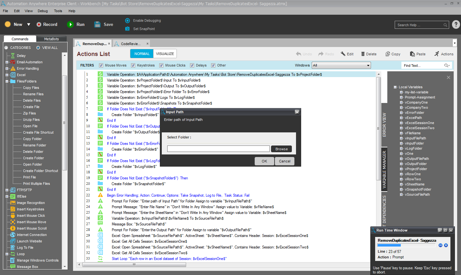Click the search magnifier in Search Help
Image resolution: width=461 pixels, height=275 pixels.
click(445, 25)
